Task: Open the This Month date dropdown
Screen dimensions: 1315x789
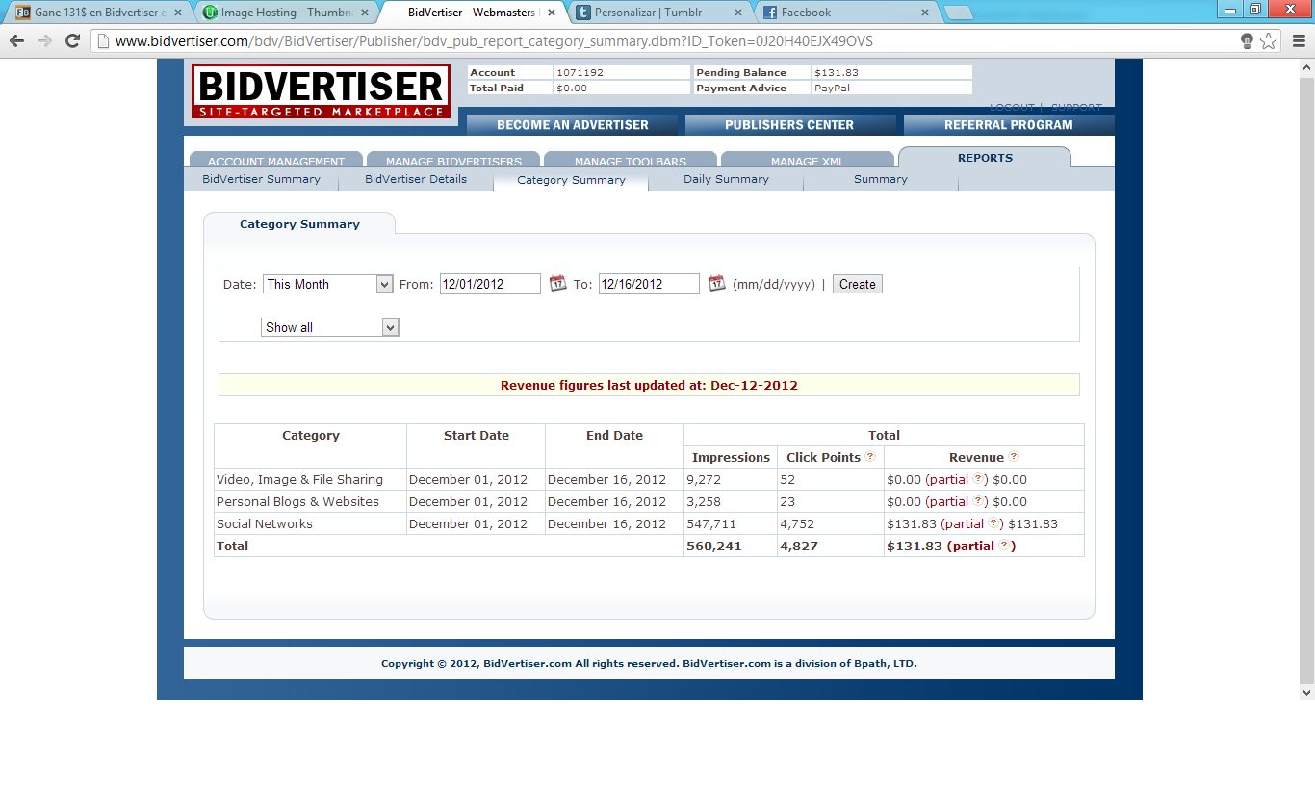Action: point(328,284)
